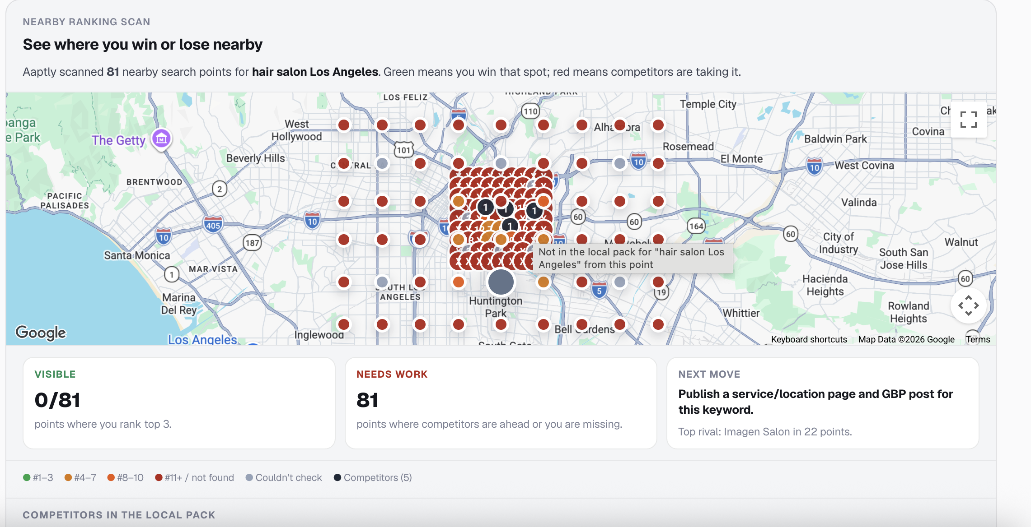Open the map camera pan control
The height and width of the screenshot is (527, 1031).
[968, 305]
